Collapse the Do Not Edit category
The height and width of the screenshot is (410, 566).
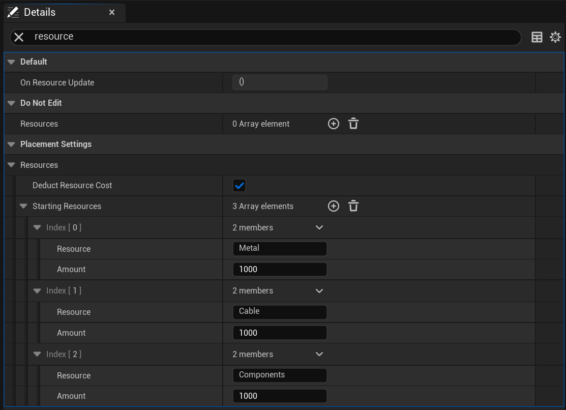[11, 103]
